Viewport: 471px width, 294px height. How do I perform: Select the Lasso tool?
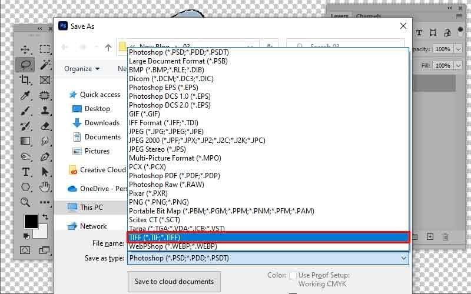(25, 65)
